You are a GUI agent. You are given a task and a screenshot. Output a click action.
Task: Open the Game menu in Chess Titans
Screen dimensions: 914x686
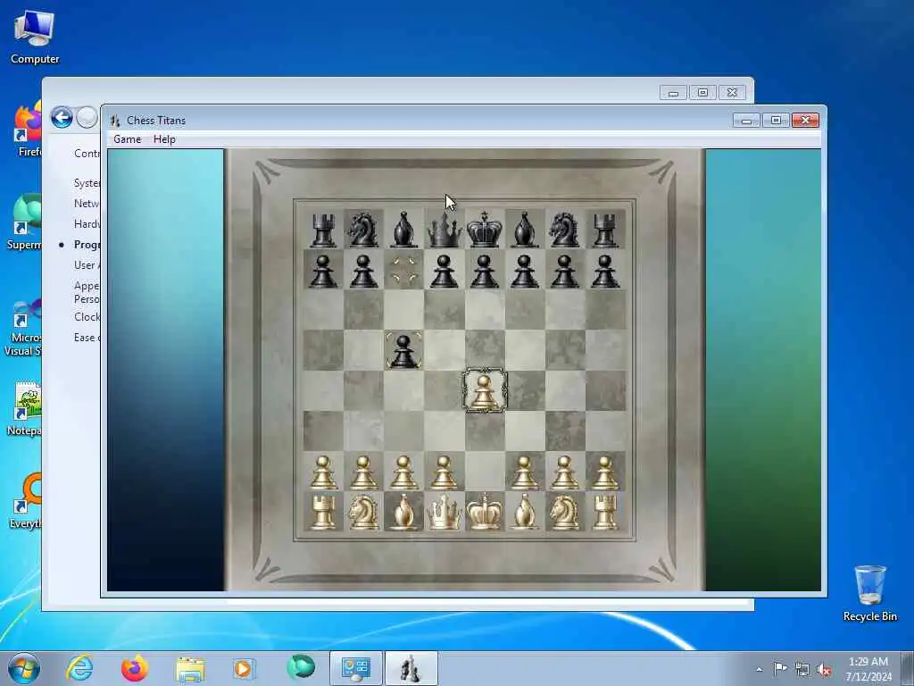[x=127, y=138]
